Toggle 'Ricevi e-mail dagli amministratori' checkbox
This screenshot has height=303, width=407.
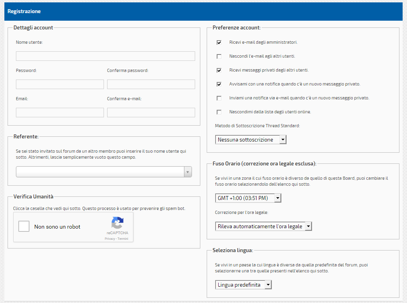point(219,43)
